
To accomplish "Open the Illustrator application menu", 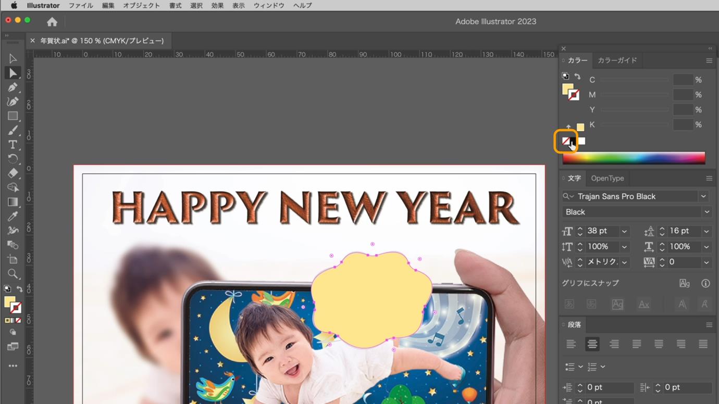I will [x=43, y=6].
